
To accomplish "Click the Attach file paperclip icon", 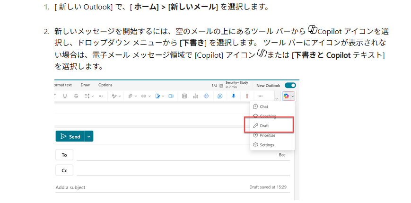I will tap(130, 96).
